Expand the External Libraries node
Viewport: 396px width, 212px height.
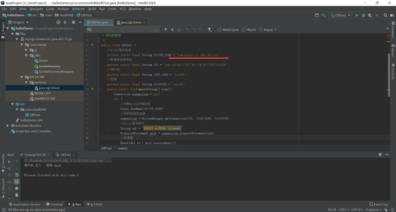[8, 126]
